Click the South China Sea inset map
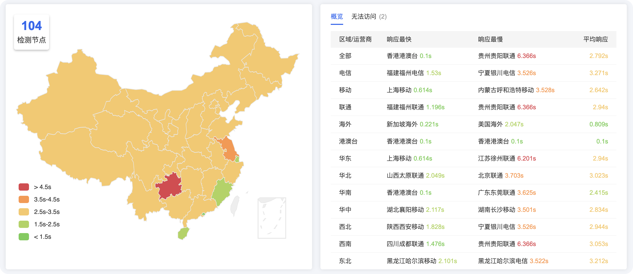This screenshot has height=274, width=633. [x=272, y=218]
